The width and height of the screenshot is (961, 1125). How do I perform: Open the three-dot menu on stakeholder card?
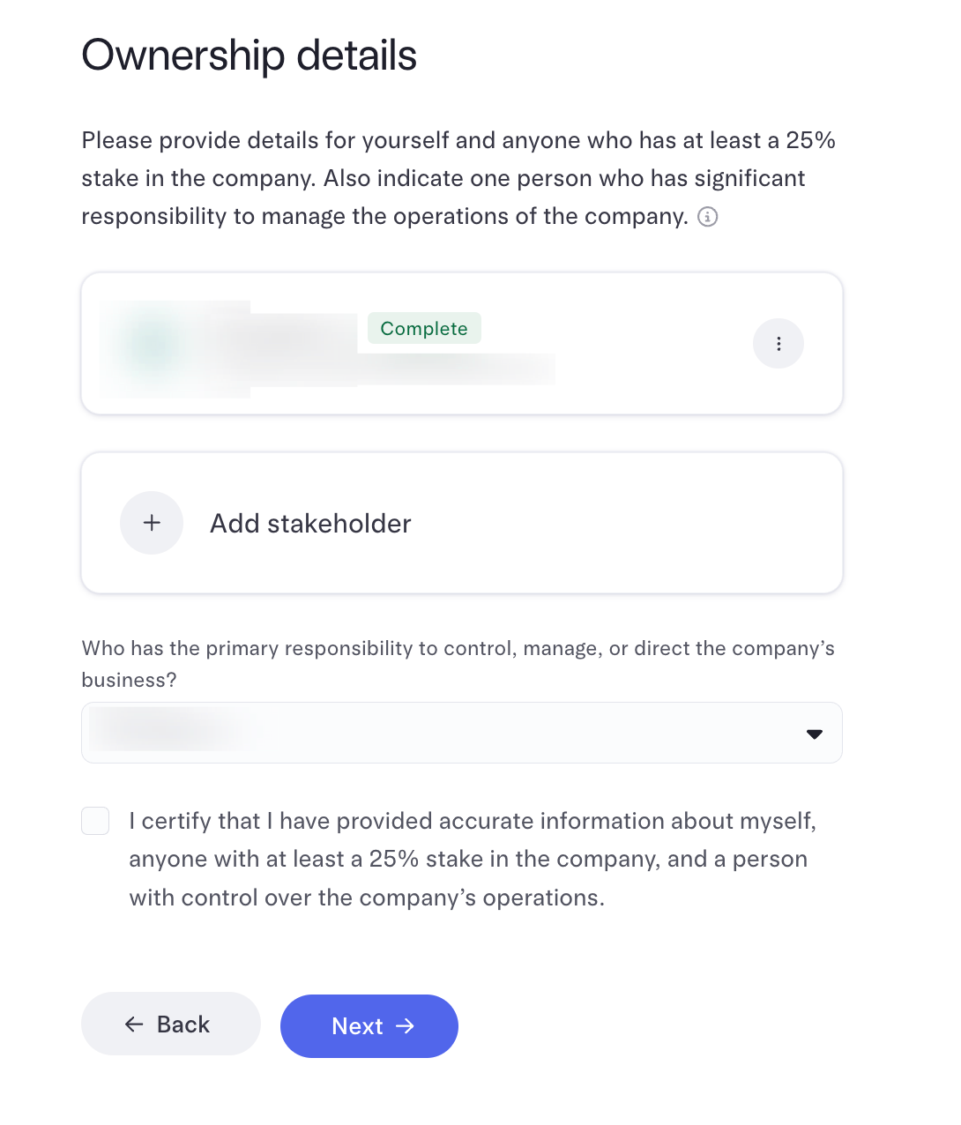click(x=778, y=344)
